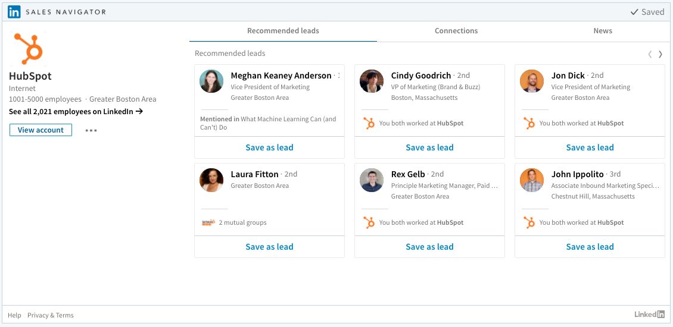The height and width of the screenshot is (327, 673).
Task: Click the HubSpot company logo
Action: [x=29, y=48]
